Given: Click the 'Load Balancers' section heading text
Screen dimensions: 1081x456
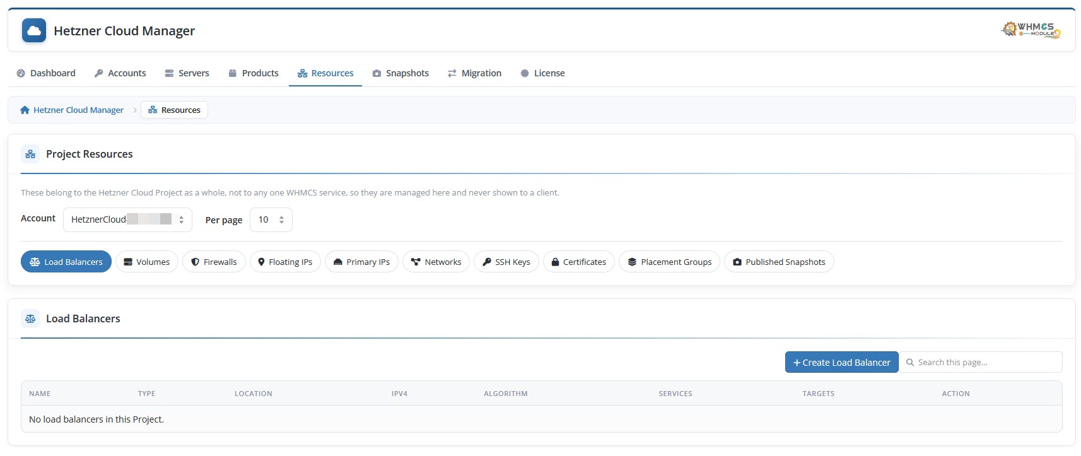Looking at the screenshot, I should [x=83, y=319].
